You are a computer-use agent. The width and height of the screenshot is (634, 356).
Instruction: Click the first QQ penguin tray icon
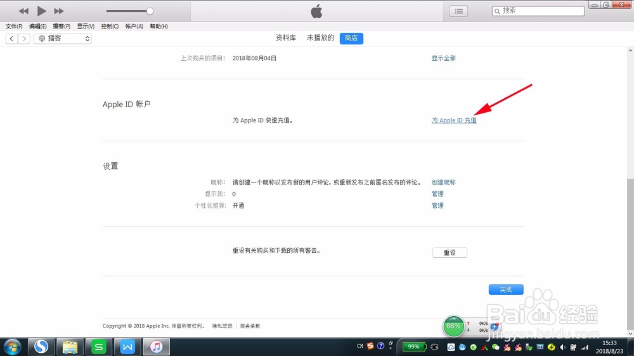tap(507, 347)
